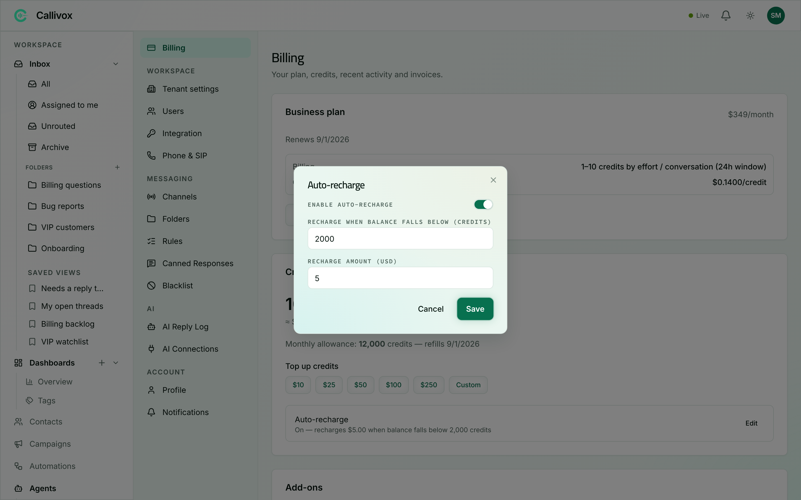Go to Contacts in the sidebar
The height and width of the screenshot is (500, 801).
66,422
